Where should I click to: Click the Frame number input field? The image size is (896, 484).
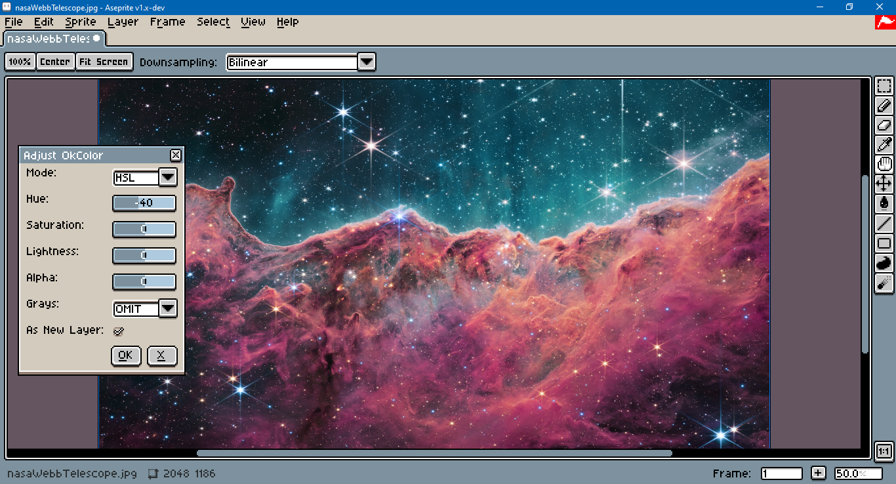point(782,474)
